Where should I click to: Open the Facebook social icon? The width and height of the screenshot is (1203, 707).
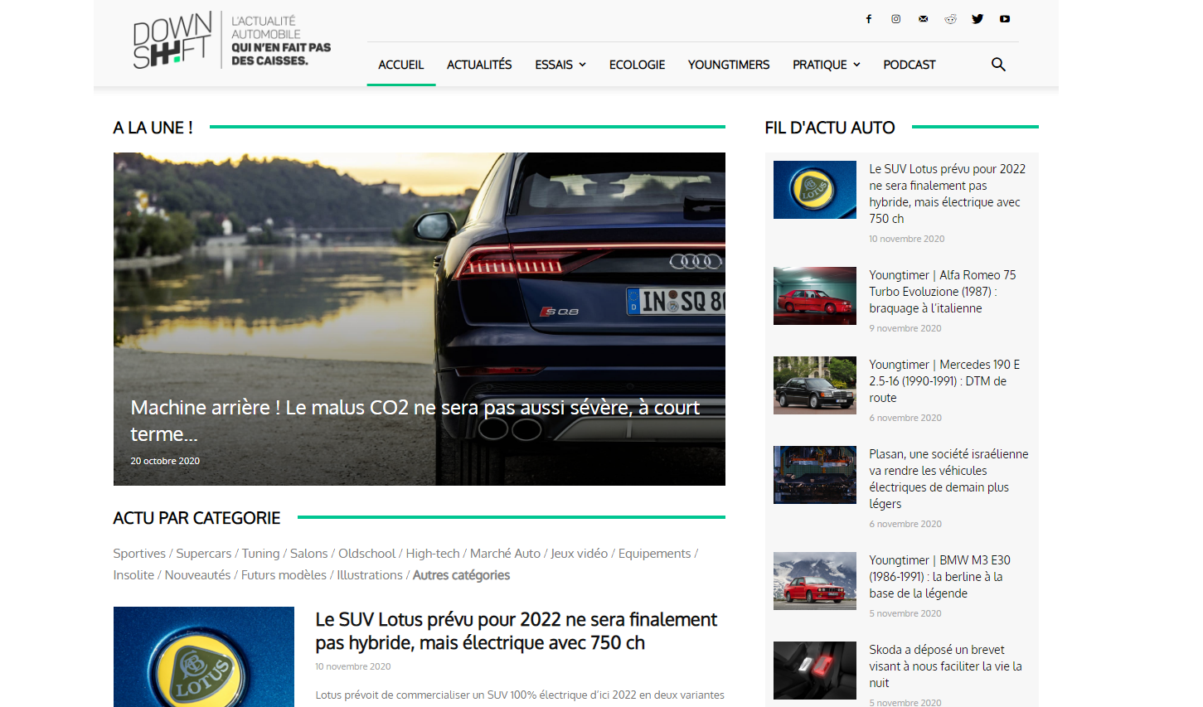869,19
